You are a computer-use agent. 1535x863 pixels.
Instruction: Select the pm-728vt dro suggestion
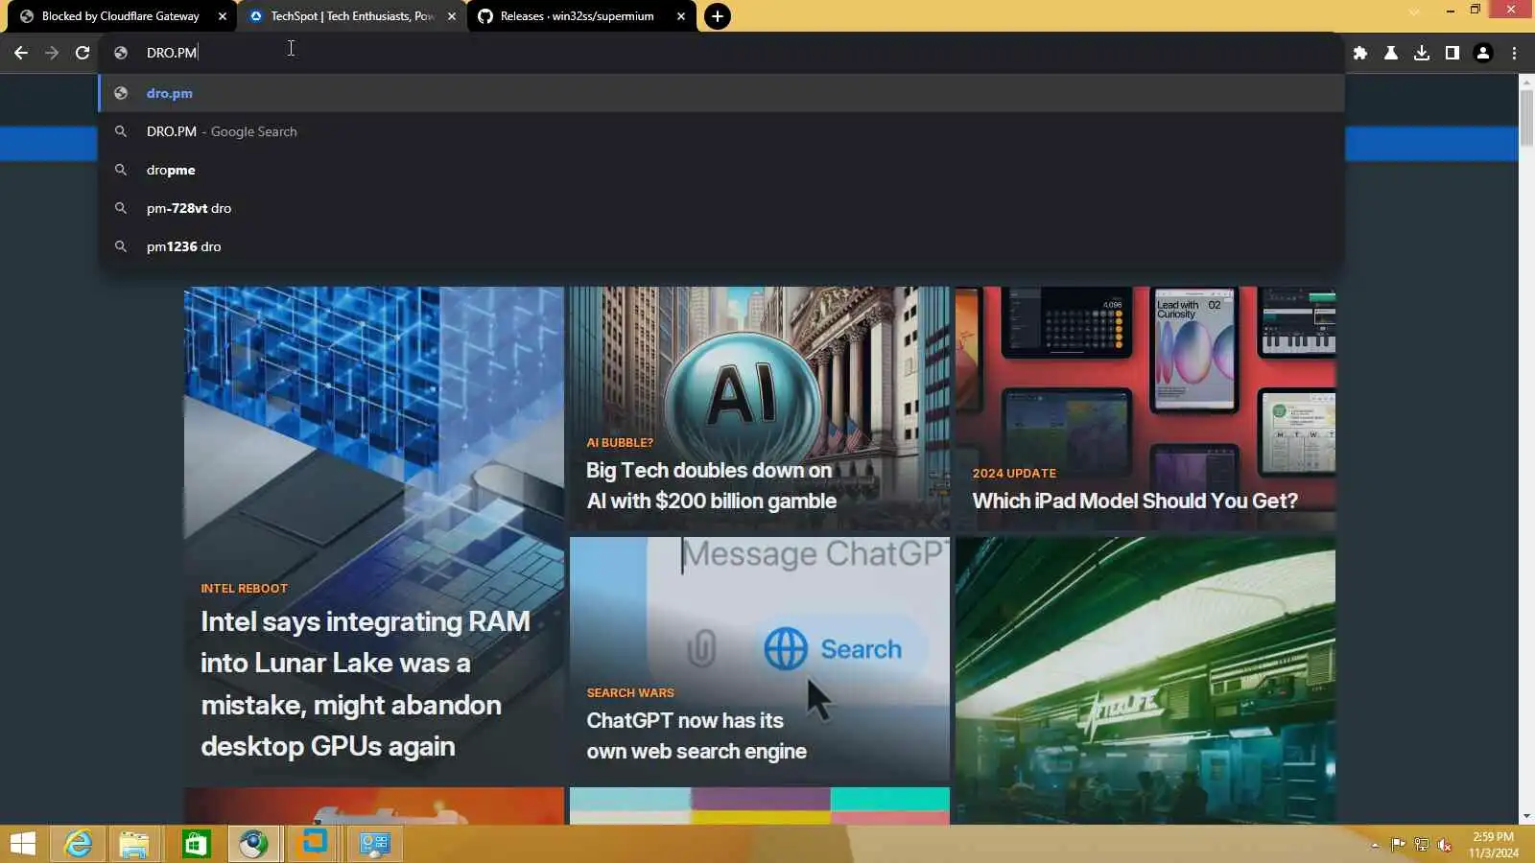pyautogui.click(x=721, y=208)
